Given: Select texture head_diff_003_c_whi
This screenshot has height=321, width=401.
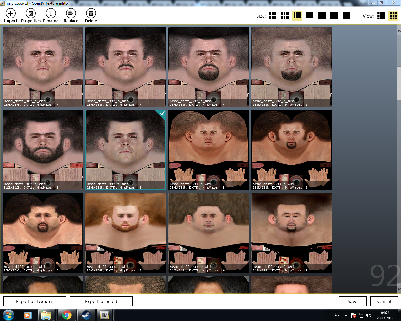Looking at the screenshot, I should click(x=43, y=233).
